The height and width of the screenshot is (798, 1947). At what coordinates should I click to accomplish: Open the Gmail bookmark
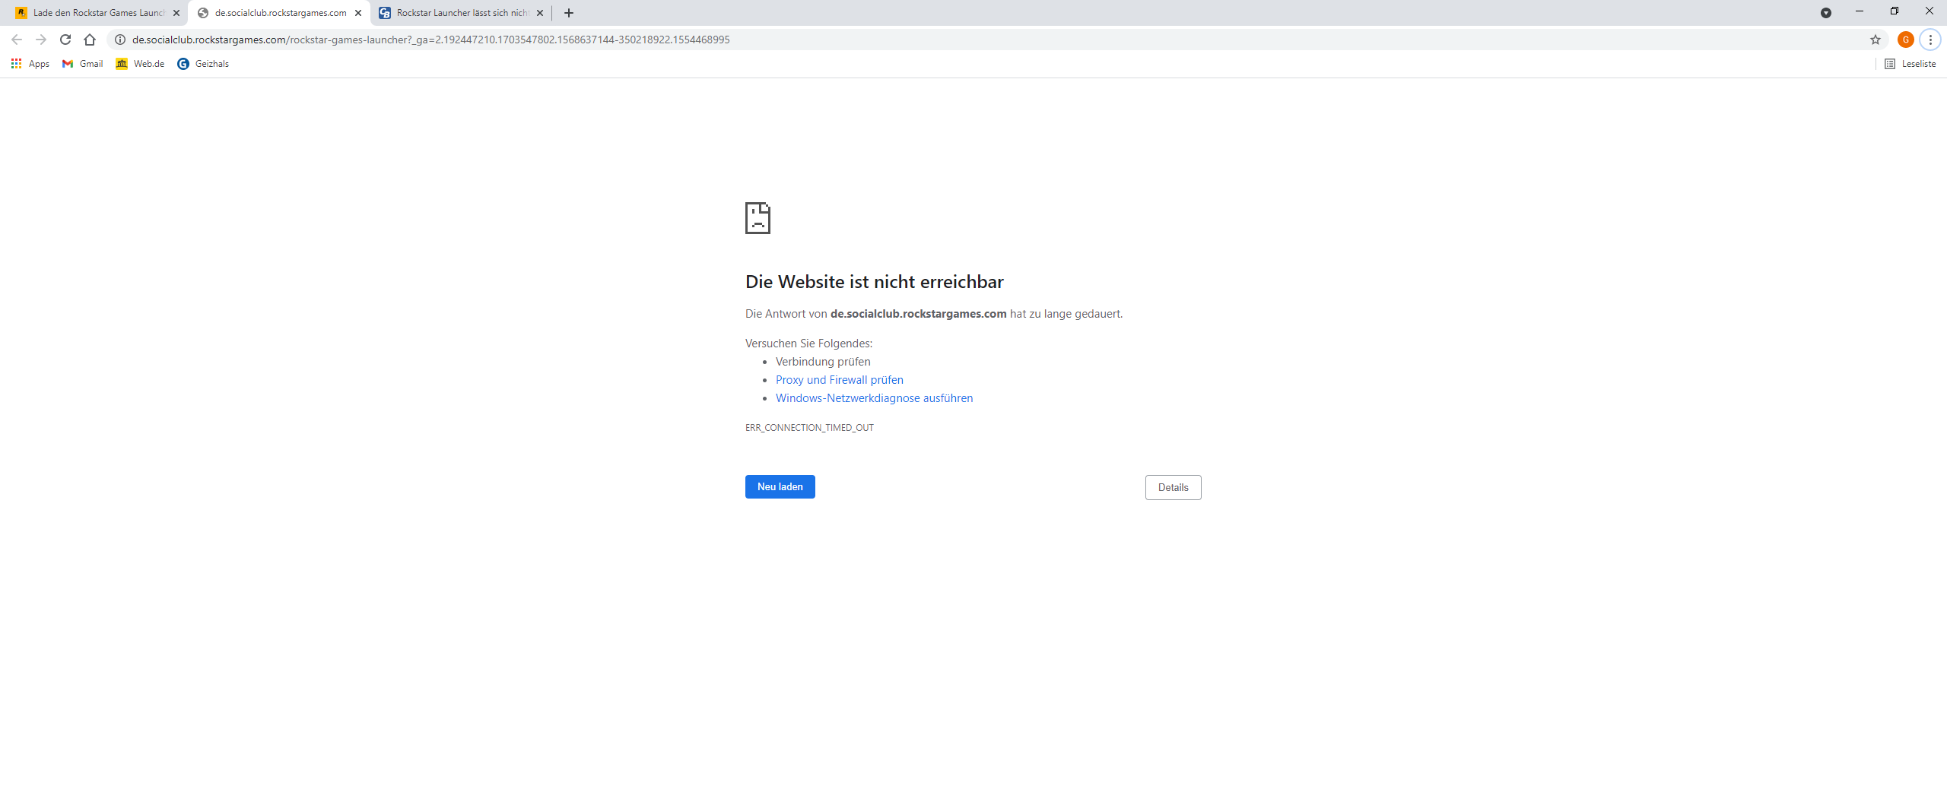83,64
